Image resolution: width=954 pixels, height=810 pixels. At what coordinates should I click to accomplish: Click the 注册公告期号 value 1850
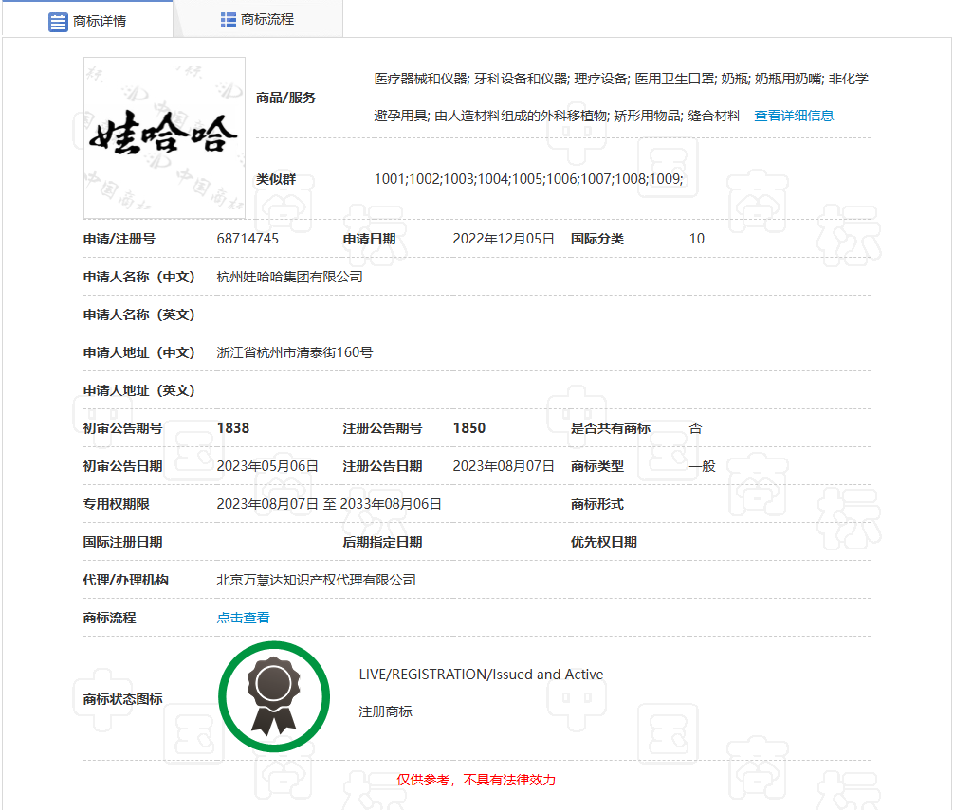tap(469, 428)
